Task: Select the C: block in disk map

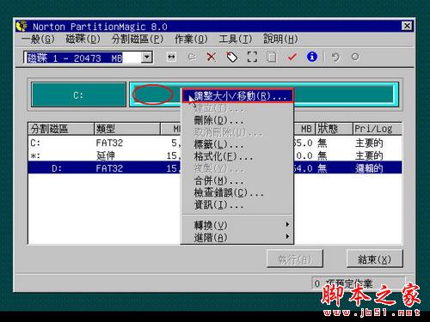Action: [x=78, y=94]
